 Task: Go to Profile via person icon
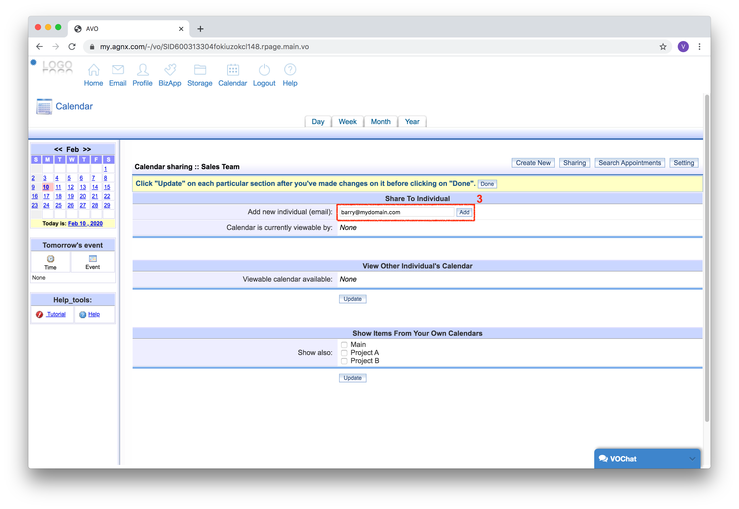point(142,70)
